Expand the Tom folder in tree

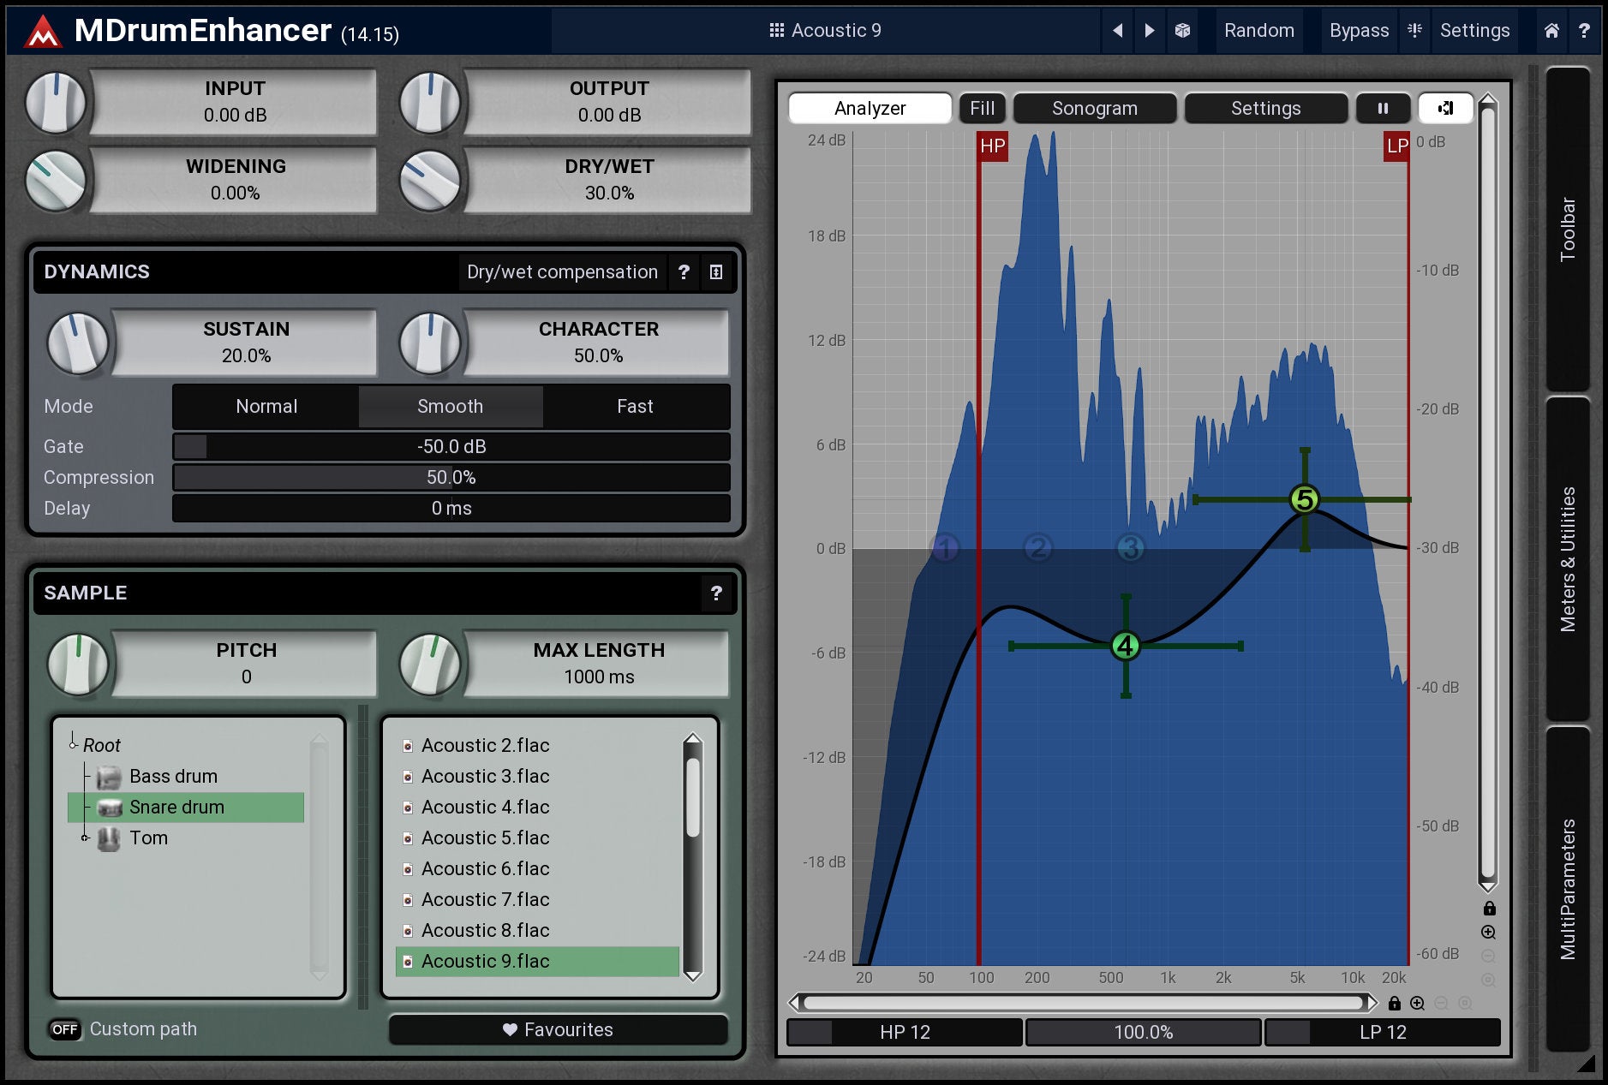(x=85, y=838)
